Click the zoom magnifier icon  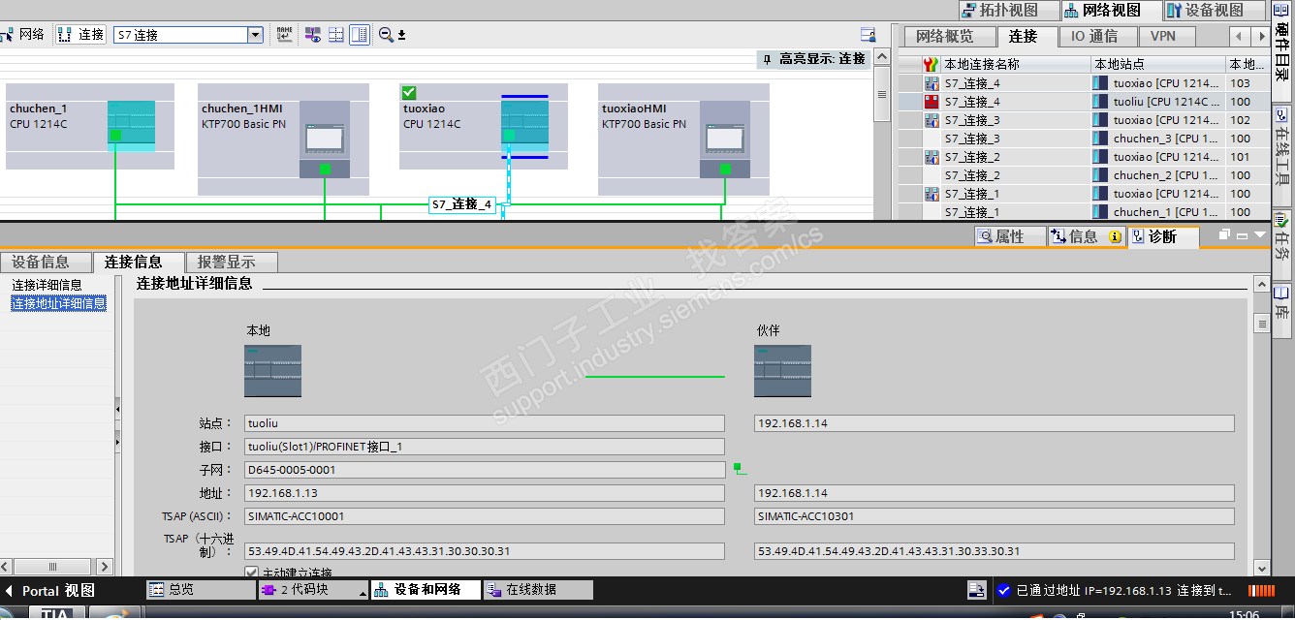(x=386, y=35)
